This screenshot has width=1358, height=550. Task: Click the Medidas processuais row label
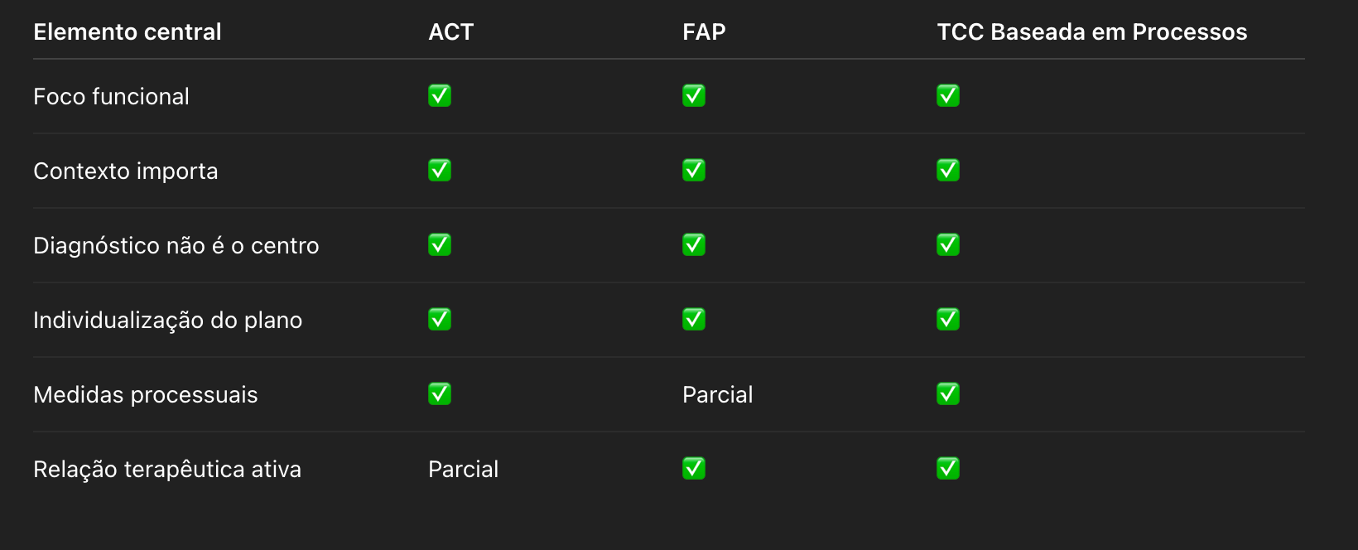coord(146,395)
